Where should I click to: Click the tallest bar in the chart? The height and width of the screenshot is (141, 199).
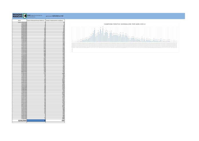coord(103,35)
